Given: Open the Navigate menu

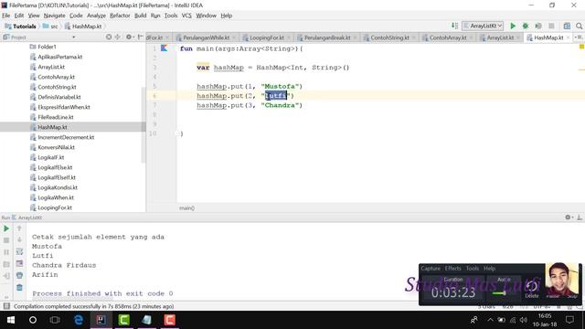Looking at the screenshot, I should pyautogui.click(x=54, y=16).
